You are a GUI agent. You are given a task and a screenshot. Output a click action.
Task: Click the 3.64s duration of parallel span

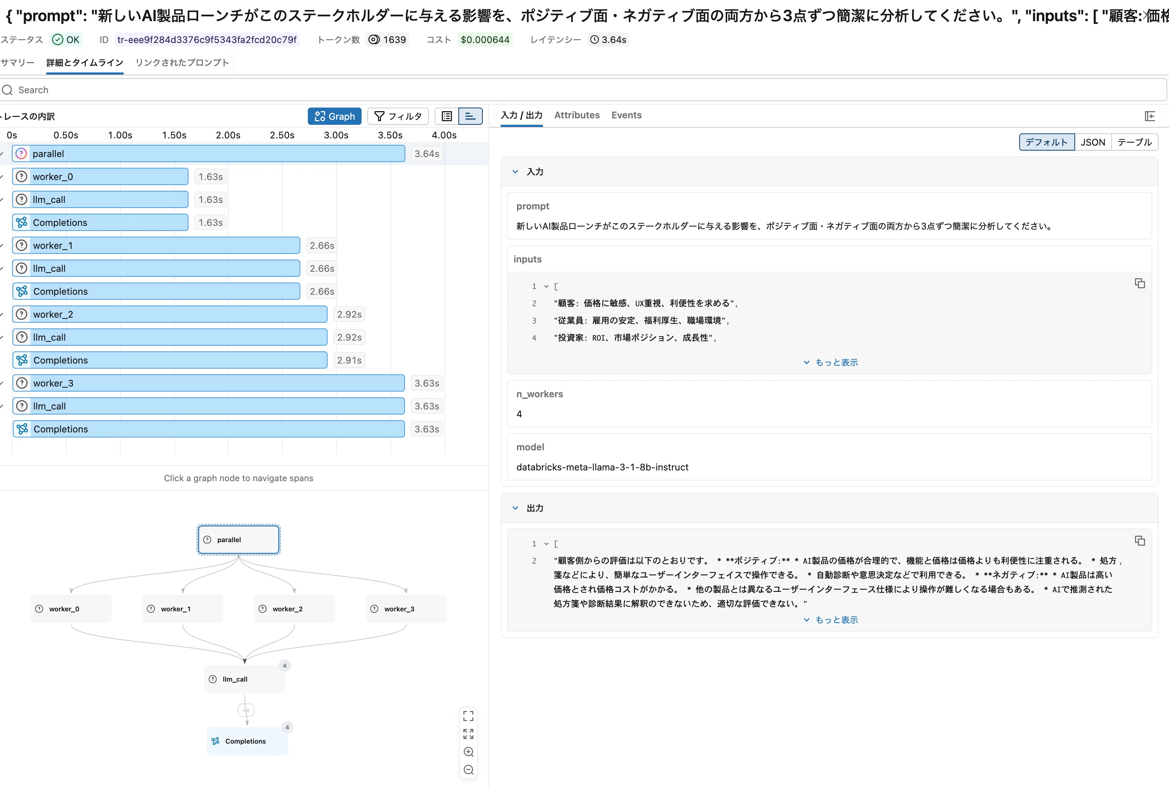tap(426, 153)
